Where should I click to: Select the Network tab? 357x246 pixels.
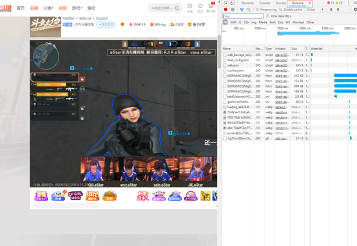click(x=297, y=3)
